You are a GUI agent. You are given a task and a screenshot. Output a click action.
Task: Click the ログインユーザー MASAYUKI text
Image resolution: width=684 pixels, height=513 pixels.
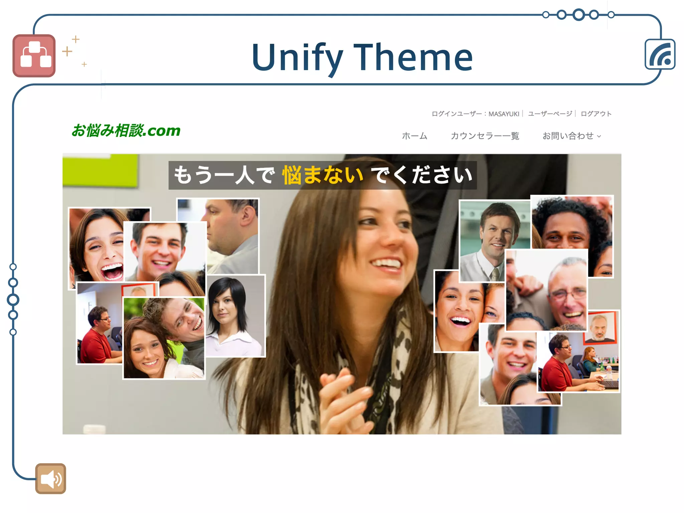click(475, 114)
